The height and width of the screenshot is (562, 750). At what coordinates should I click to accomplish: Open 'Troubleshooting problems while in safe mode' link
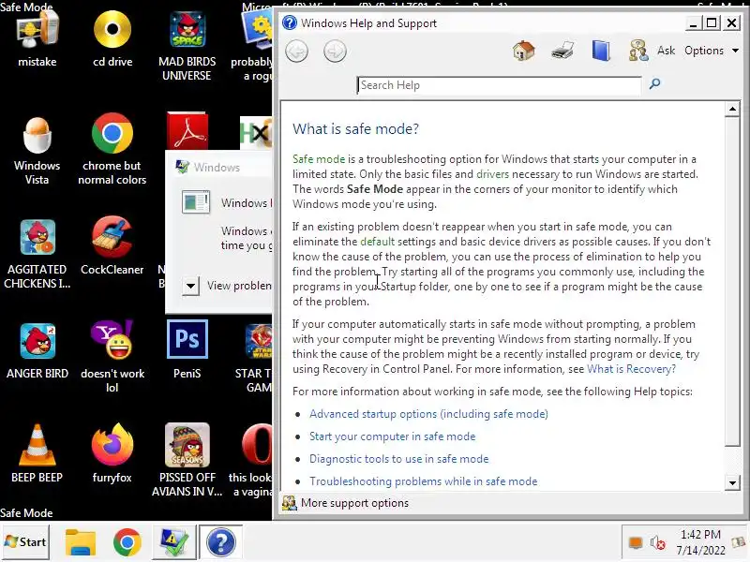(x=424, y=481)
